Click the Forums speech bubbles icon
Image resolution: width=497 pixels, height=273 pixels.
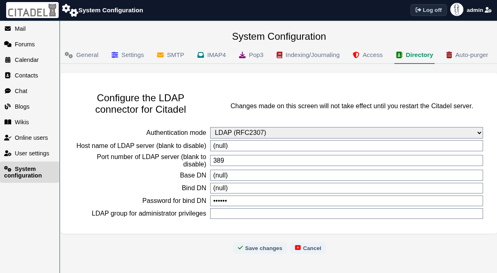[8, 44]
